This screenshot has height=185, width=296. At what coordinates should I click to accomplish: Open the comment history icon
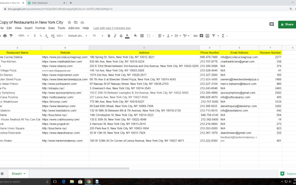[272, 24]
